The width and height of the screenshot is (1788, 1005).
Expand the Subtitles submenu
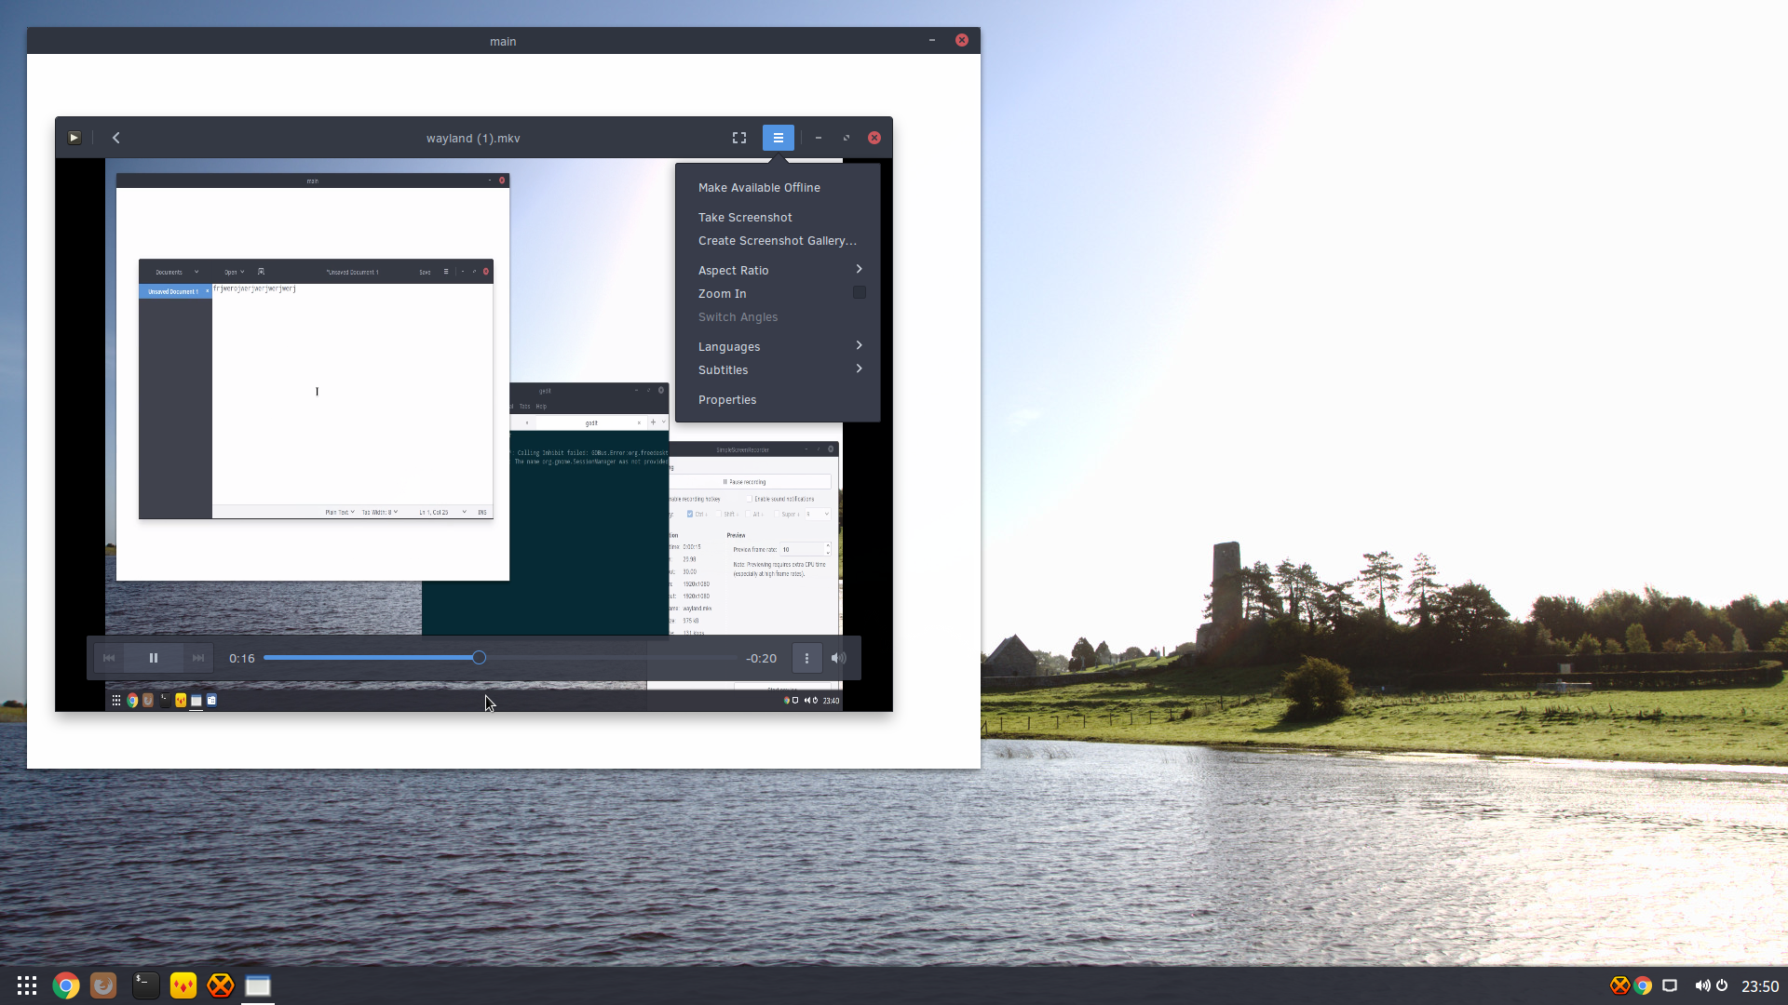point(778,370)
